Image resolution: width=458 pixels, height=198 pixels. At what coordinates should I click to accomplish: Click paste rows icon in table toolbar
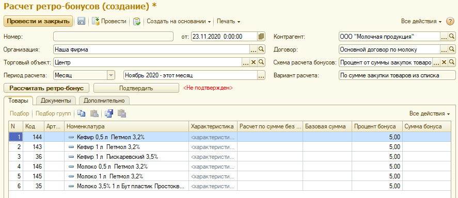(94, 113)
